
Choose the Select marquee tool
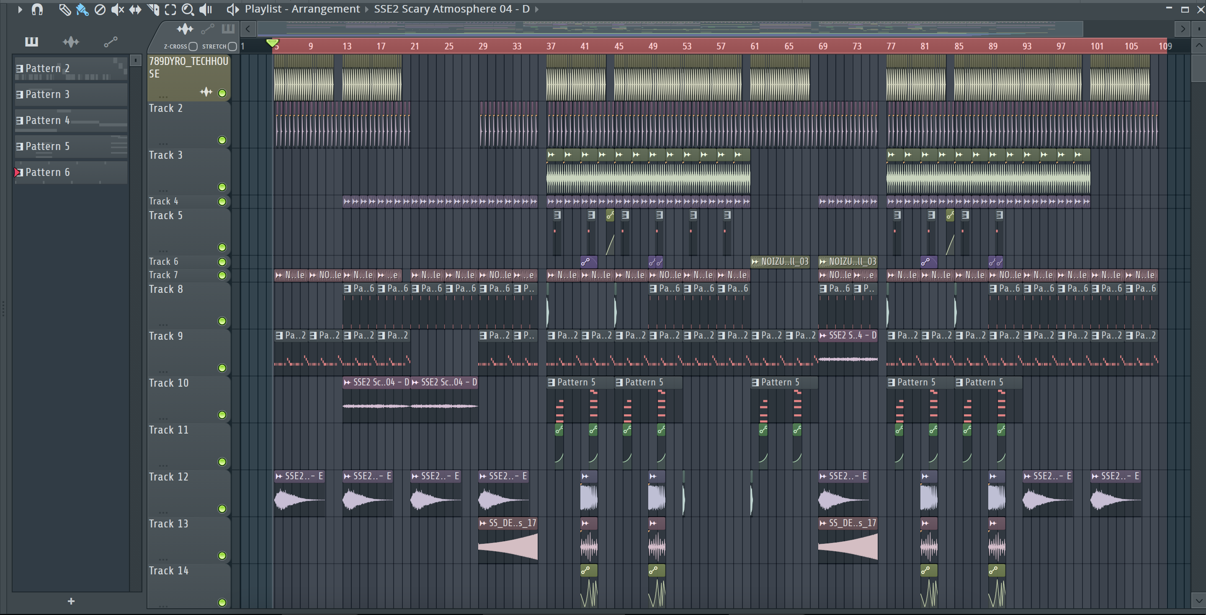170,9
